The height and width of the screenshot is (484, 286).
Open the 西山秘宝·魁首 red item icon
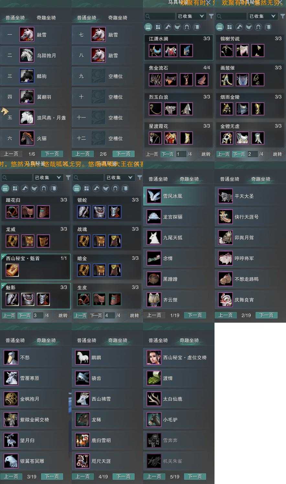(12, 270)
